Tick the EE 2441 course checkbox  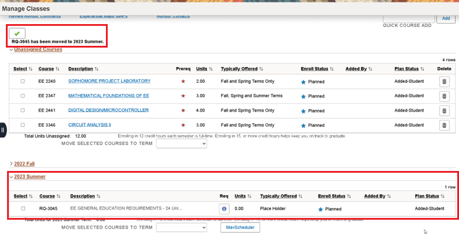coord(23,110)
